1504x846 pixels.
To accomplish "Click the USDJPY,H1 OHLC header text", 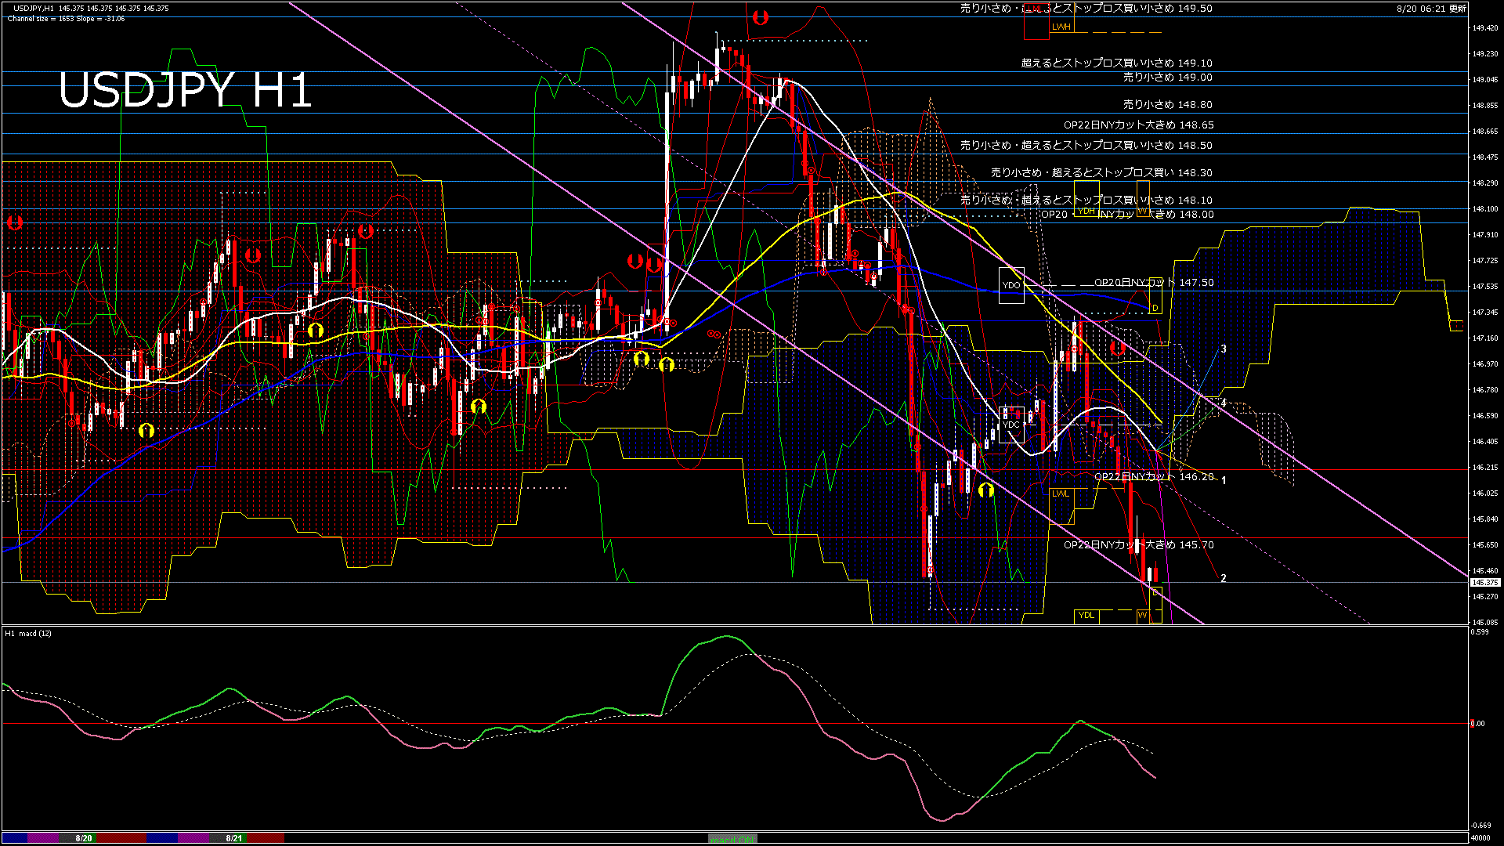I will 91,9.
